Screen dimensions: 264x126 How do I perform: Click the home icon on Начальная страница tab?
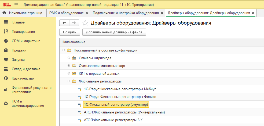click(x=4, y=13)
